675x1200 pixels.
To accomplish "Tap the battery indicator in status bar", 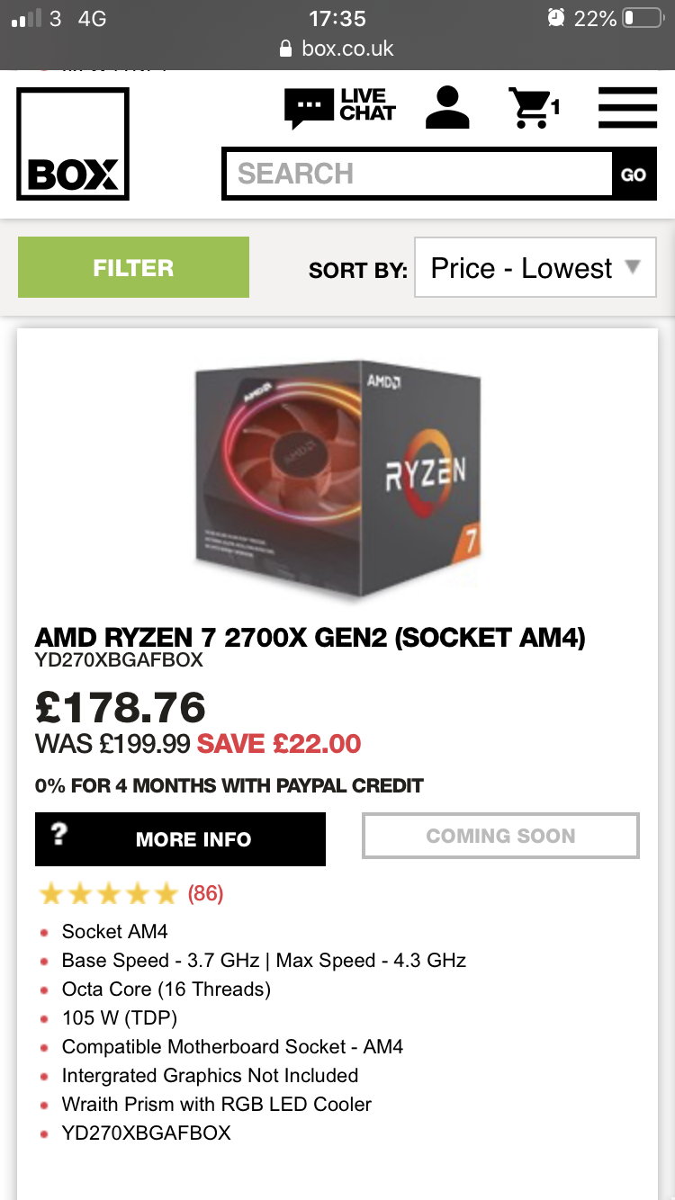I will click(x=642, y=18).
